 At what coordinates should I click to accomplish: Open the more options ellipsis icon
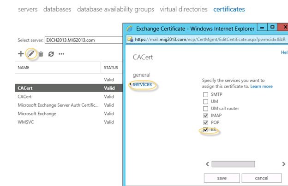(61, 54)
